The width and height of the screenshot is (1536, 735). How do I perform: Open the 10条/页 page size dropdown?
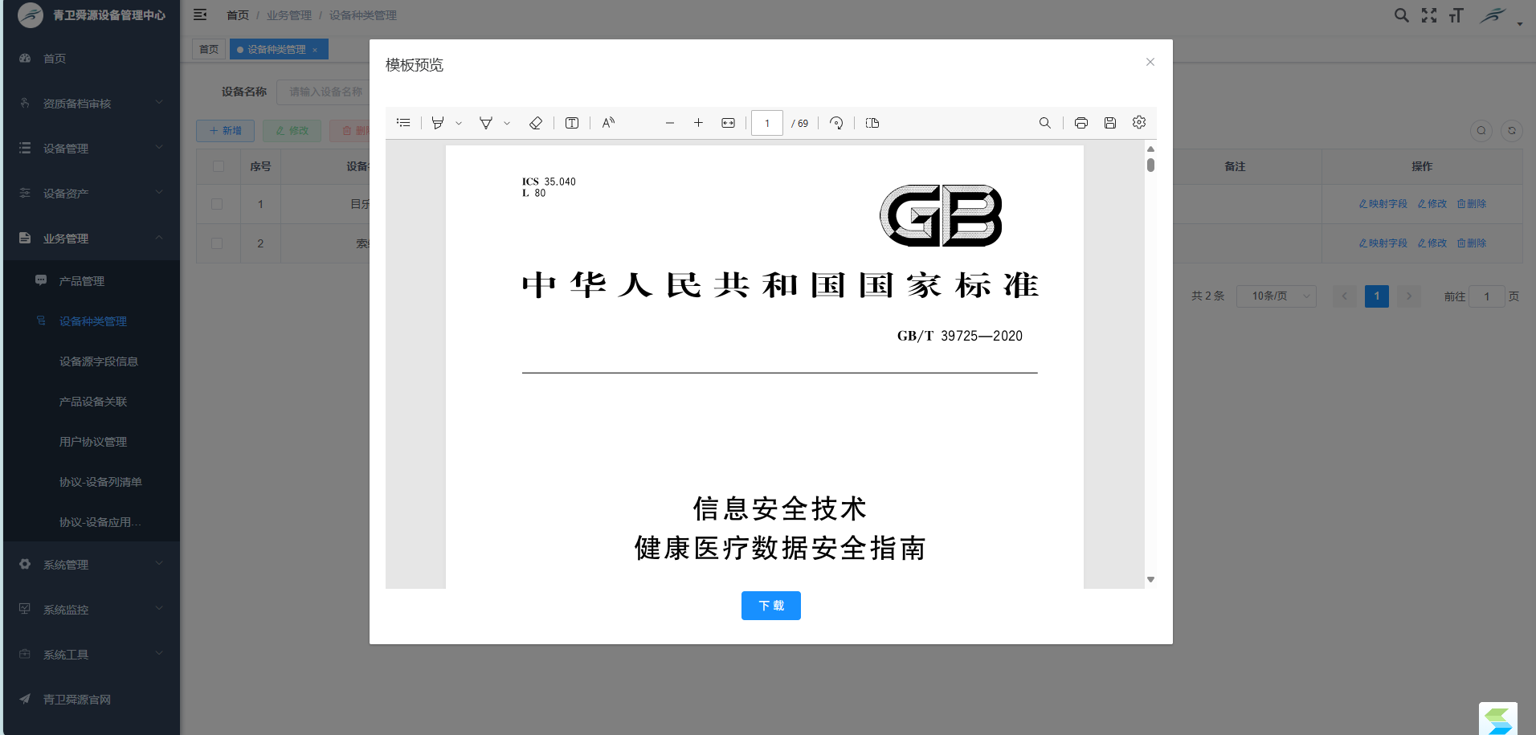(x=1276, y=296)
